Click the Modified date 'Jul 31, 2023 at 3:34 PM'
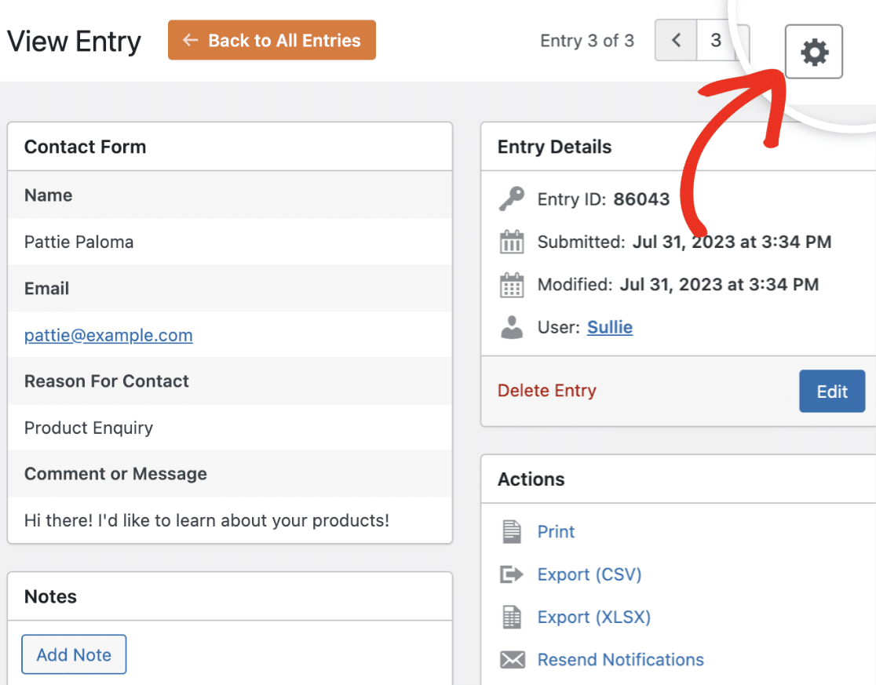This screenshot has width=876, height=685. coord(720,285)
